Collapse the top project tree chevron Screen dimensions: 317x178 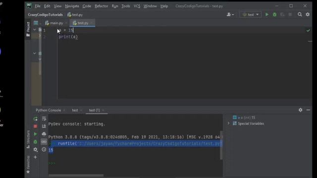[x=35, y=30]
